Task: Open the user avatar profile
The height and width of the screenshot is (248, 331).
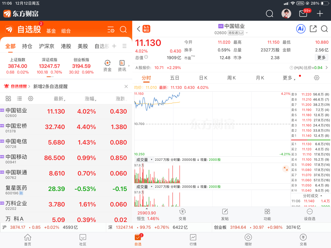Action: click(x=286, y=14)
